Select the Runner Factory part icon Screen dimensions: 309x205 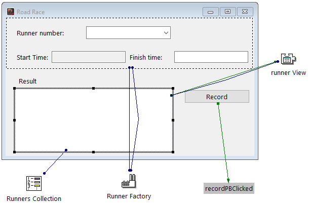pos(129,182)
